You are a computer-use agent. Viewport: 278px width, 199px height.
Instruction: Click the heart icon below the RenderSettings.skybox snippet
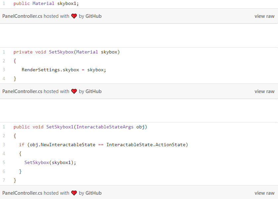click(x=74, y=91)
